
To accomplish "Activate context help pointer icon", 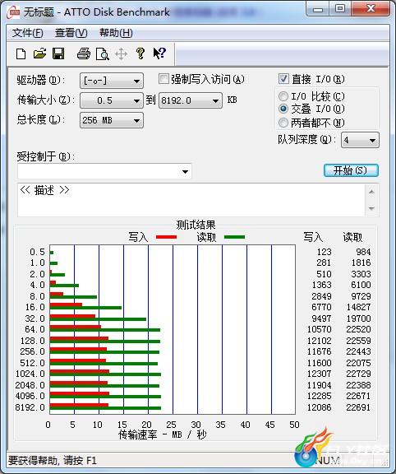I will [159, 53].
